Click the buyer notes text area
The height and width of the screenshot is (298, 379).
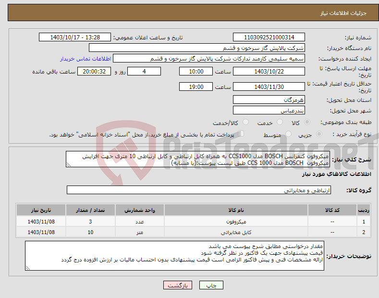click(x=174, y=256)
